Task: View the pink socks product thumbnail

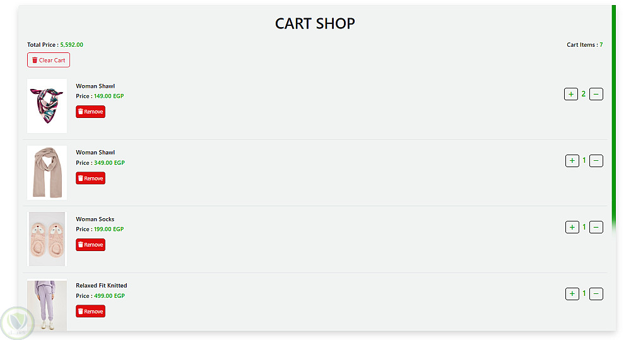Action: click(47, 239)
